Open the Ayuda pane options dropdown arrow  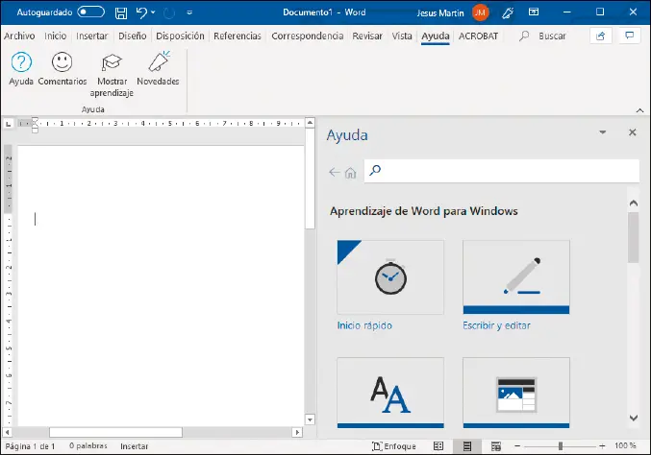[603, 134]
